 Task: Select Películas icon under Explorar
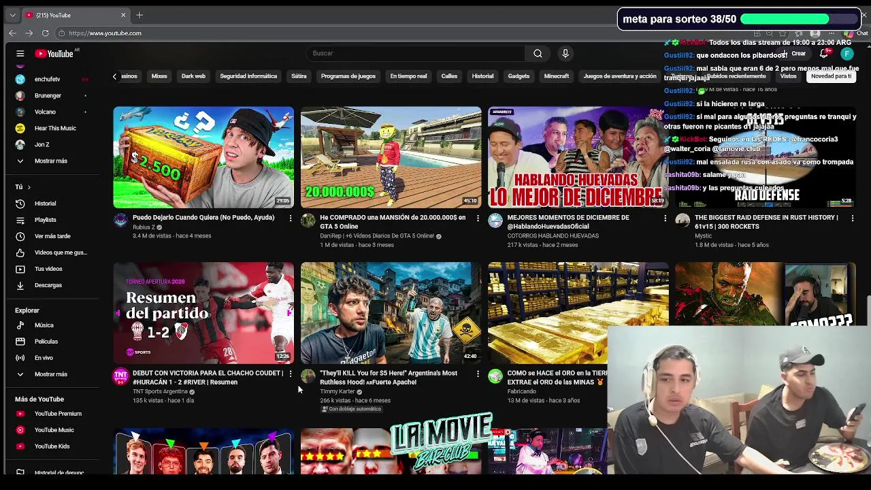point(20,342)
